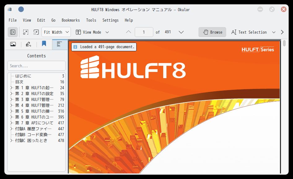Open the View Mode dropdown
293x179 pixels.
coord(92,32)
